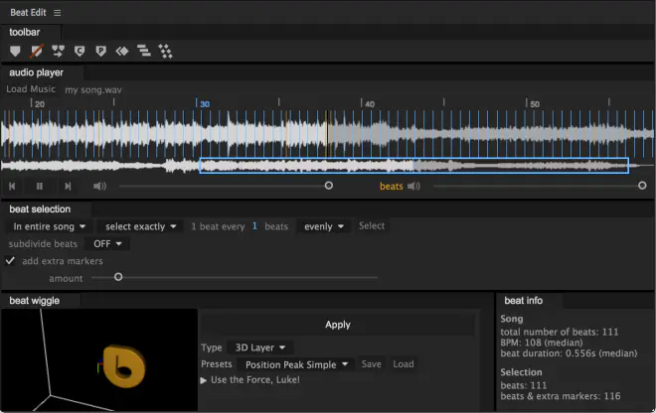
Task: Click the extra markers amount slider handle
Action: (x=118, y=277)
